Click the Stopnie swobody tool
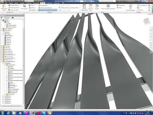This screenshot has width=153, height=115. (x=14, y=8)
